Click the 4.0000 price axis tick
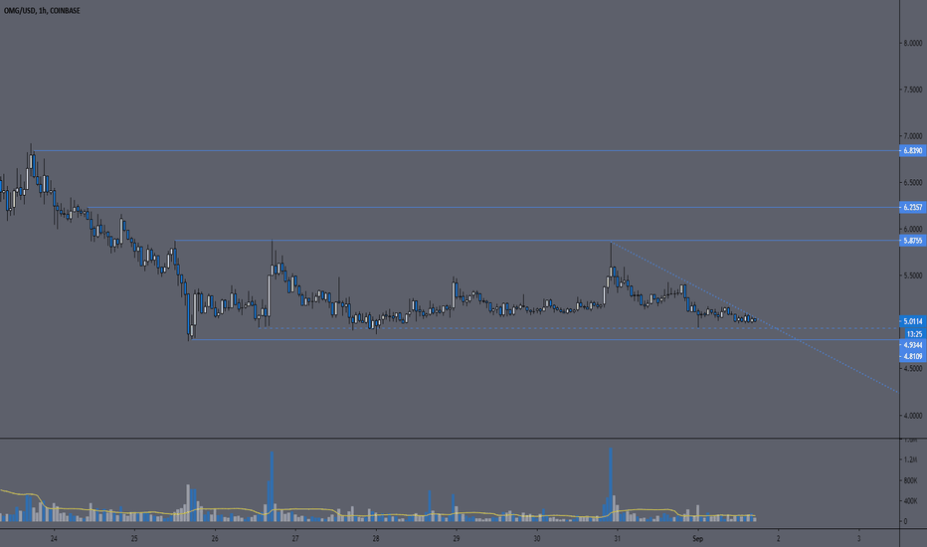This screenshot has width=927, height=547. (912, 416)
